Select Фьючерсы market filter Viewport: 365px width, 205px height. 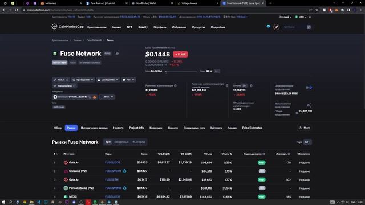(x=139, y=142)
